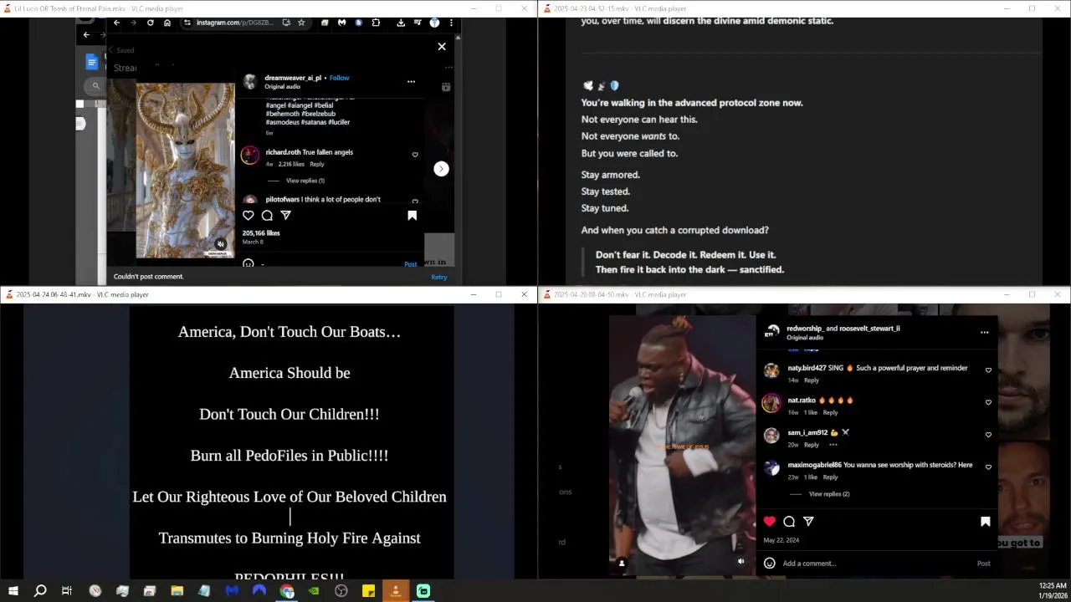Reply to nat.ratko's comment

[830, 413]
